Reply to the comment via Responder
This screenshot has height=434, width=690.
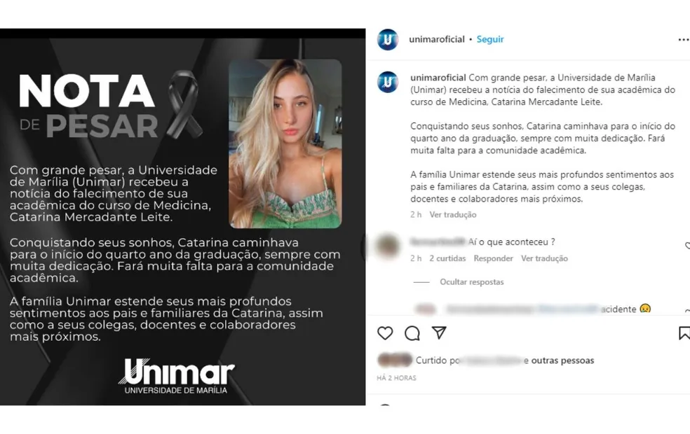(493, 259)
